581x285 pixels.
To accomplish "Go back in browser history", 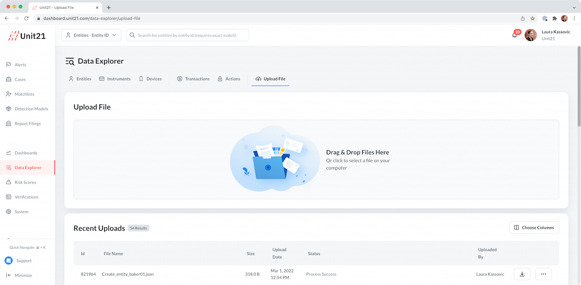I will point(7,18).
